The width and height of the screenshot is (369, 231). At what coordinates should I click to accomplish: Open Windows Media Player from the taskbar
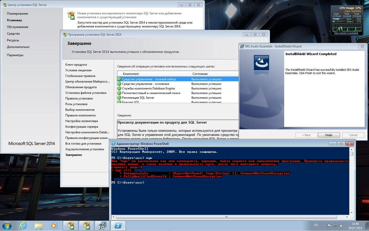[54, 226]
